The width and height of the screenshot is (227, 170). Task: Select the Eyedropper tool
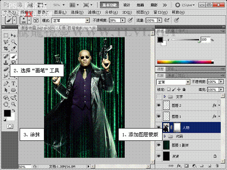coord(14,48)
